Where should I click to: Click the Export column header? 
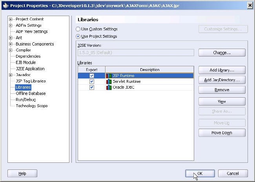point(92,69)
